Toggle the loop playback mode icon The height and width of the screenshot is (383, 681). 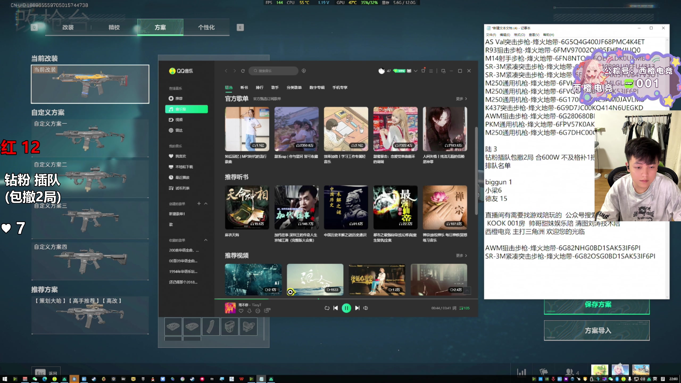point(327,308)
